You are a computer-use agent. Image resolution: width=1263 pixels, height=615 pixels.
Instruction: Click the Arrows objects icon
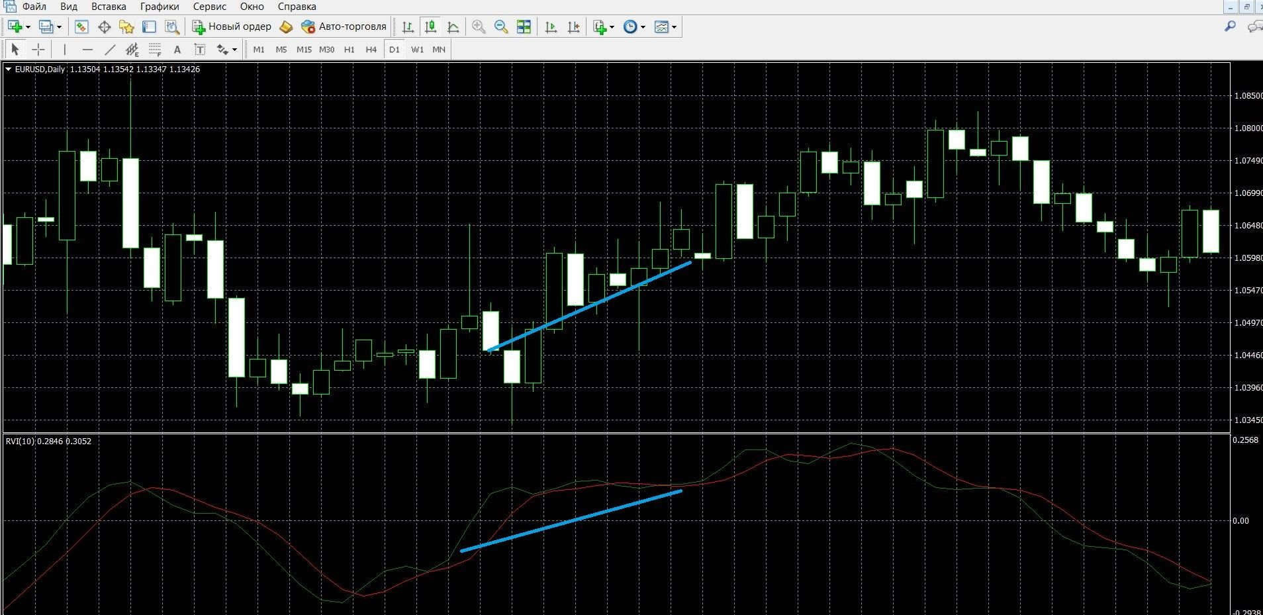click(x=222, y=50)
